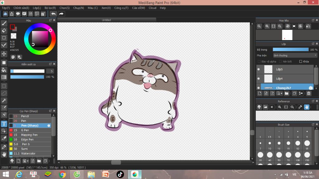This screenshot has width=319, height=179.
Task: Toggle visibility of Chung2k7 layer
Action: click(259, 88)
